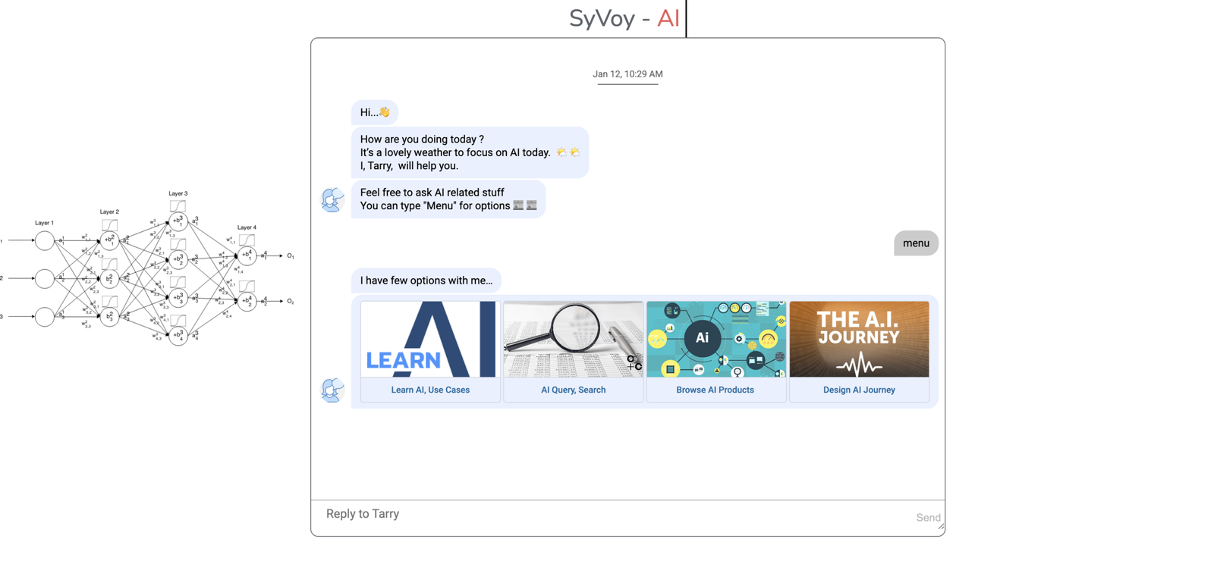Click the Send button
Image resolution: width=1214 pixels, height=564 pixels.
click(928, 518)
